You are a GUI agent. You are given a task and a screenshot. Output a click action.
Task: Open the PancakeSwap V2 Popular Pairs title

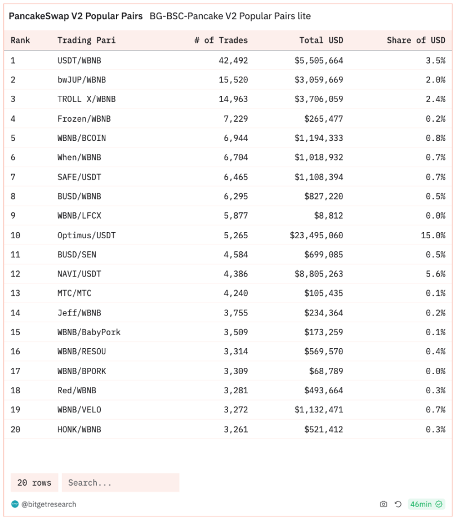75,16
